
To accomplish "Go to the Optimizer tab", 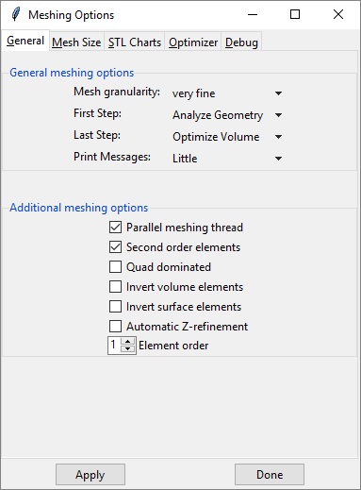I will pyautogui.click(x=193, y=42).
